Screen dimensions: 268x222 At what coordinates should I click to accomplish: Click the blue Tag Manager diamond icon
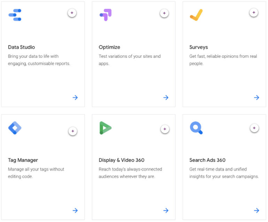[15, 128]
